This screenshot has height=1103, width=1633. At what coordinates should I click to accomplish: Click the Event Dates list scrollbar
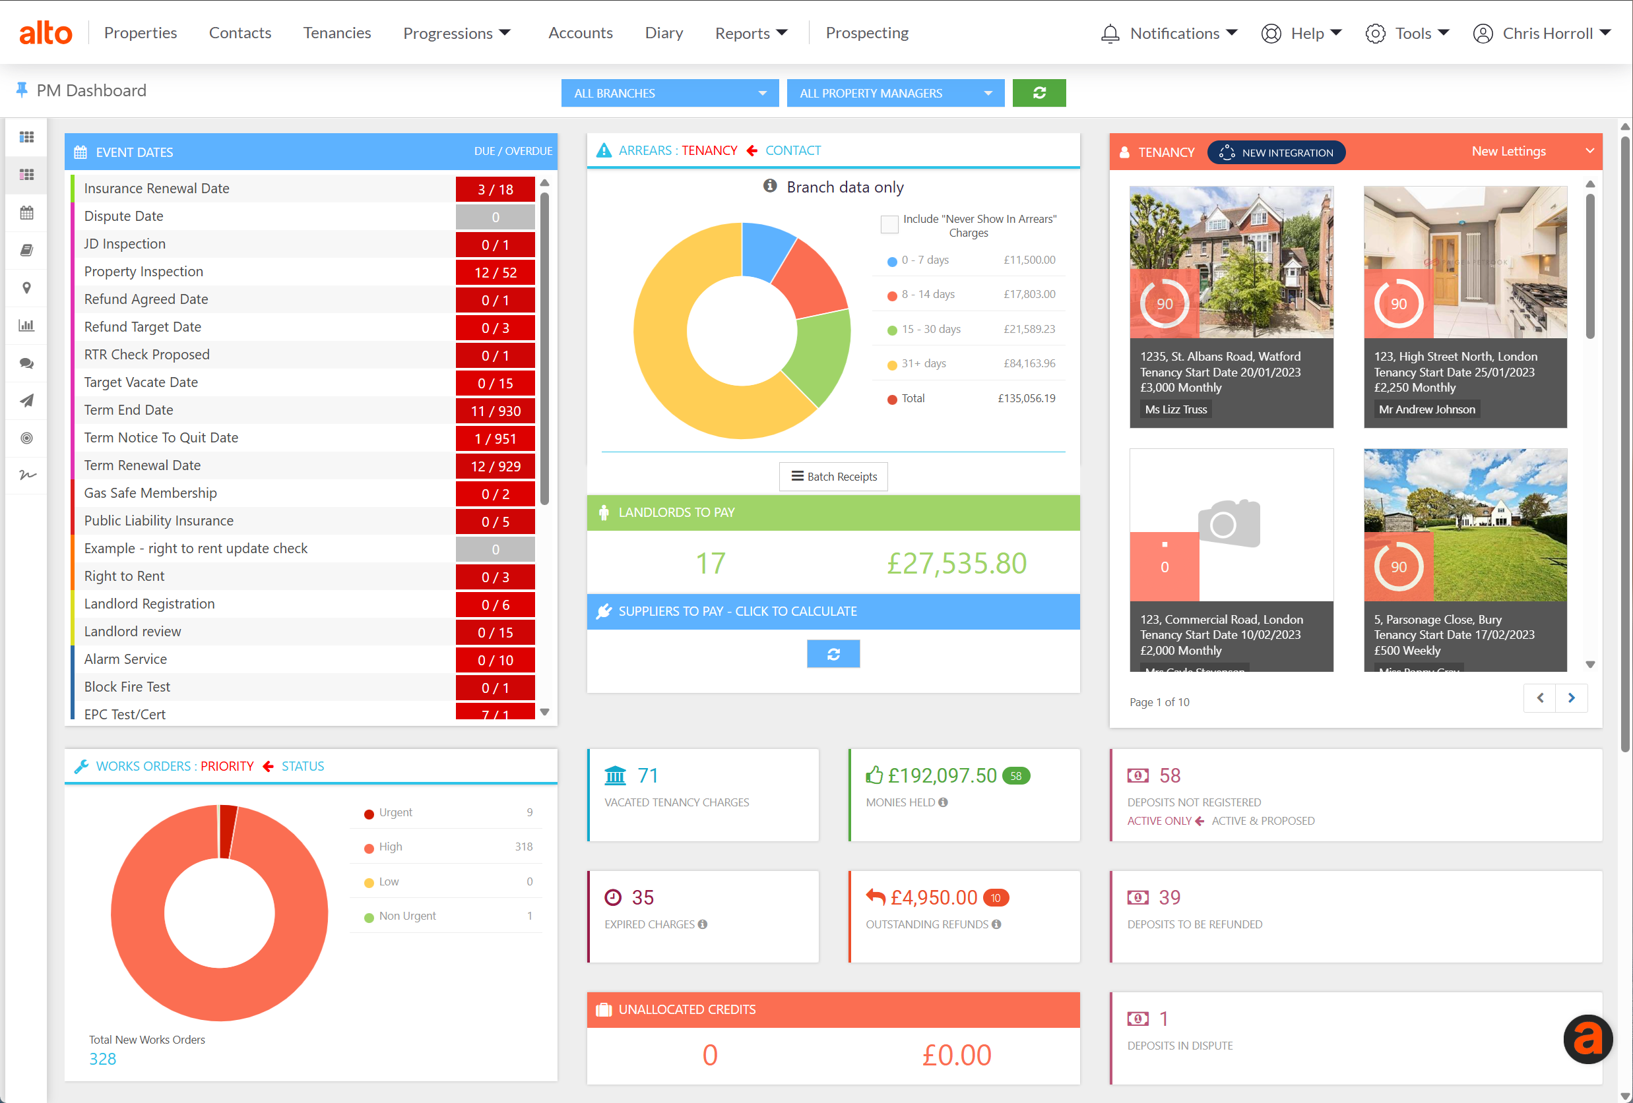(x=544, y=347)
